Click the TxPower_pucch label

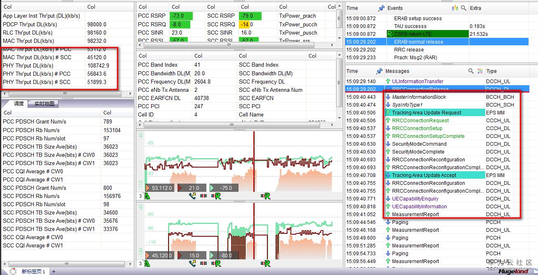tap(298, 24)
